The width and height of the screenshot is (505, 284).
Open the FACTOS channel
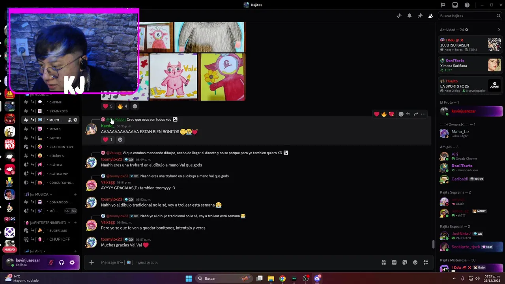pyautogui.click(x=51, y=138)
